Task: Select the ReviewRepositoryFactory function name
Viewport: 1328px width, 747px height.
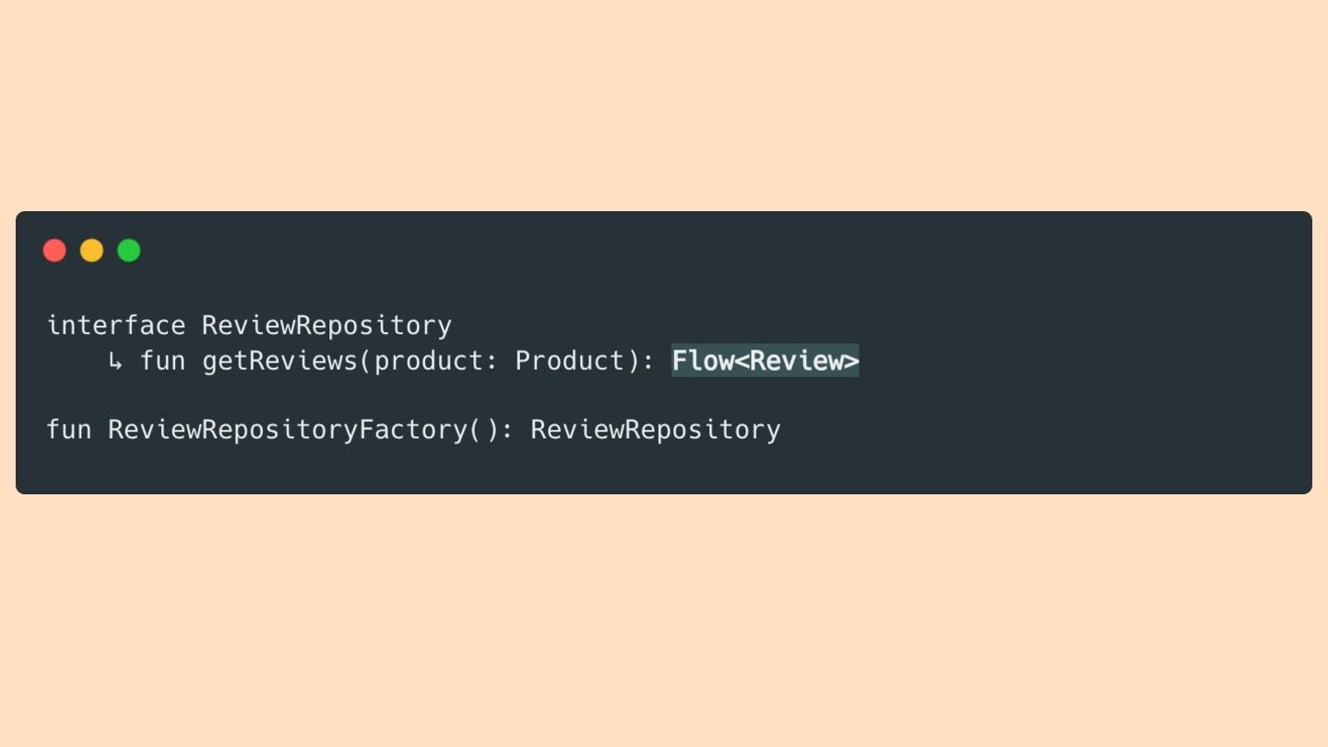Action: coord(287,430)
